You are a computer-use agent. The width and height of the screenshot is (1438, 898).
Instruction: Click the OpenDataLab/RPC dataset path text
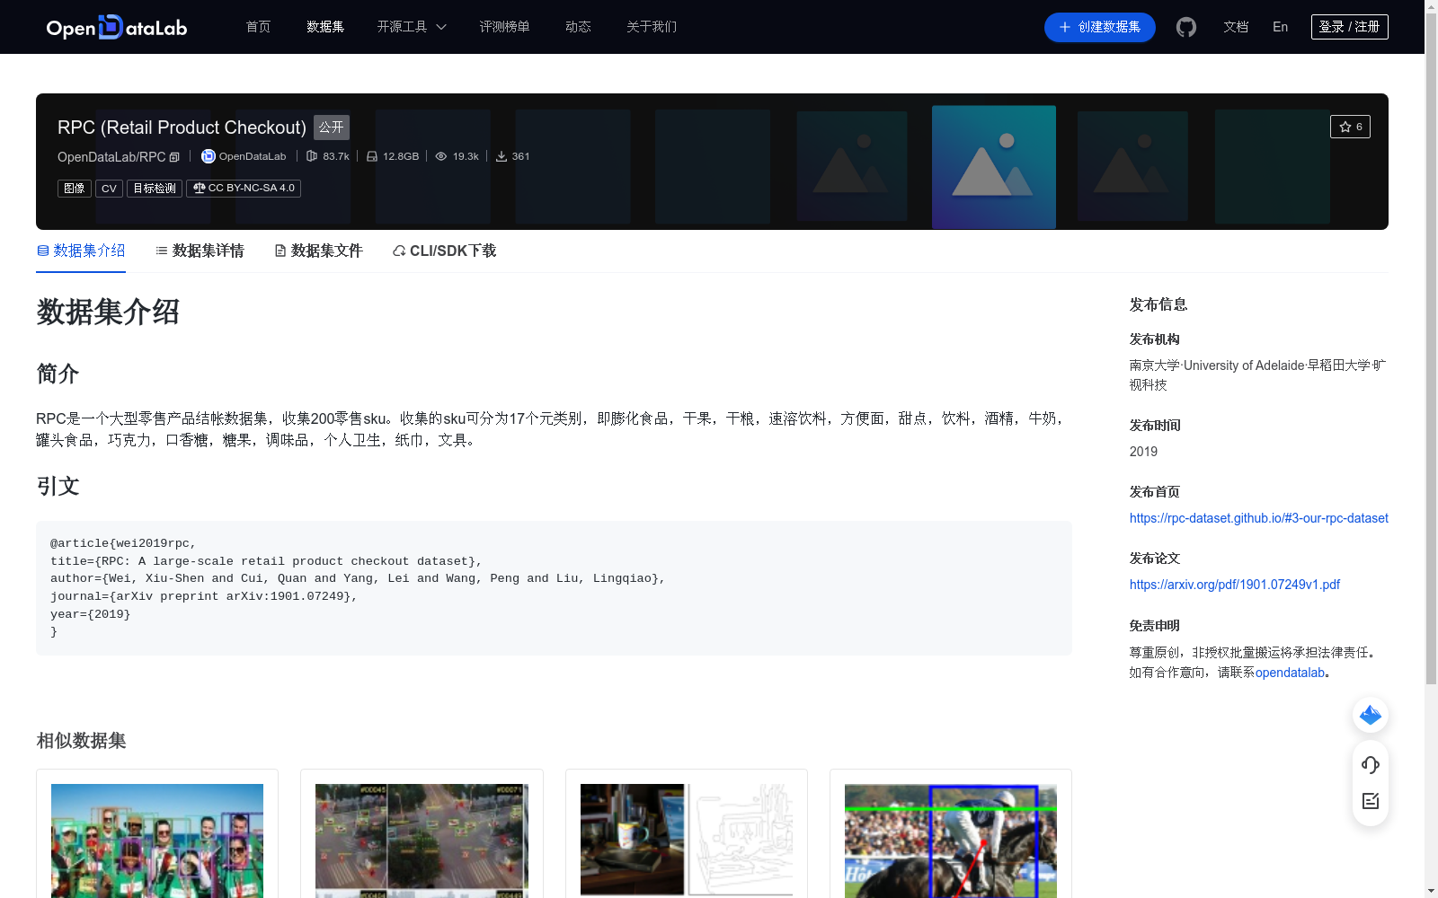111,157
